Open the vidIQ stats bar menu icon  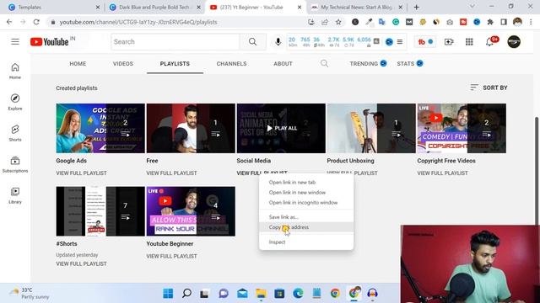[399, 42]
